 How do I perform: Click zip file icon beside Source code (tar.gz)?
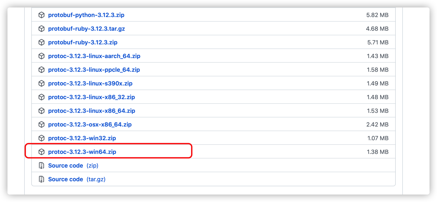pos(42,179)
